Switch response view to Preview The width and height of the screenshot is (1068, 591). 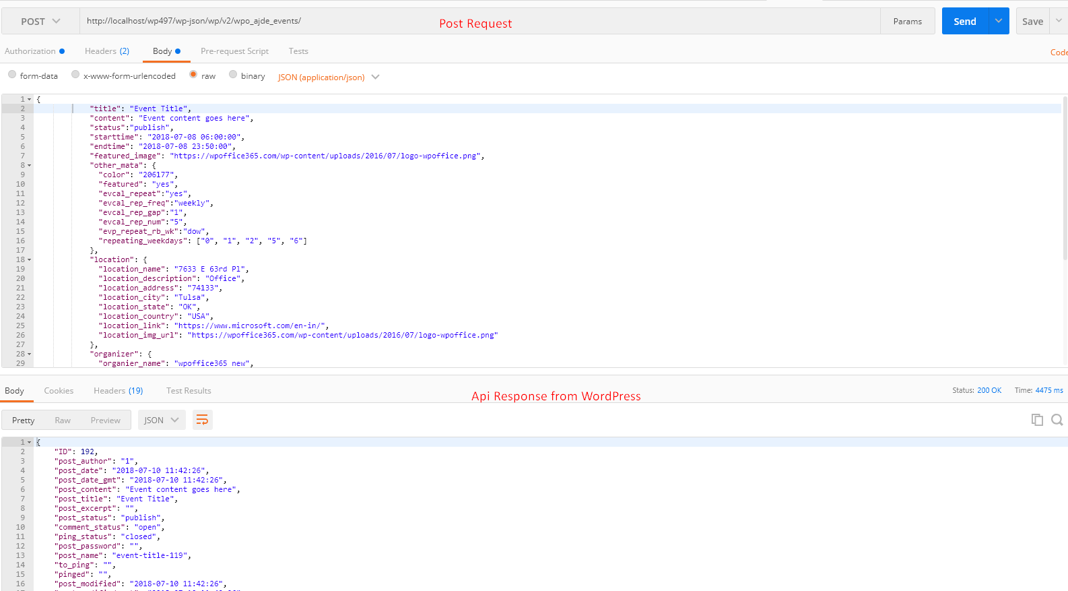106,420
